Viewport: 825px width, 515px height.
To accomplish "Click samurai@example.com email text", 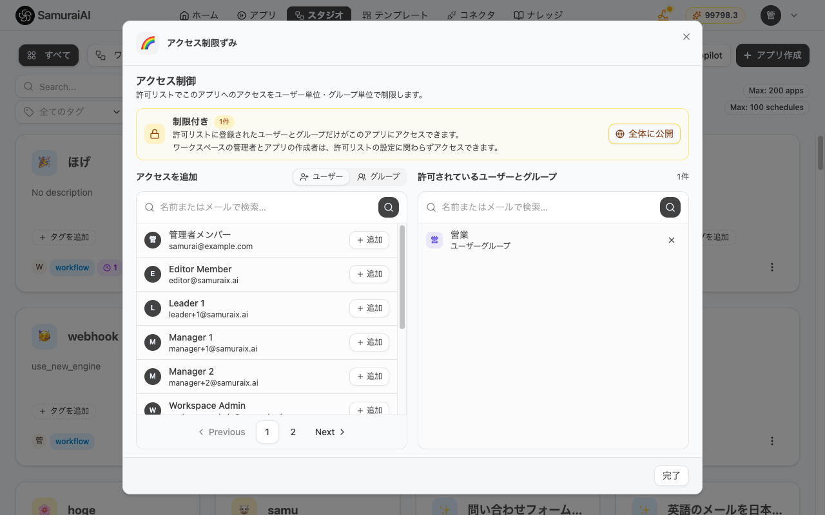I will [211, 247].
